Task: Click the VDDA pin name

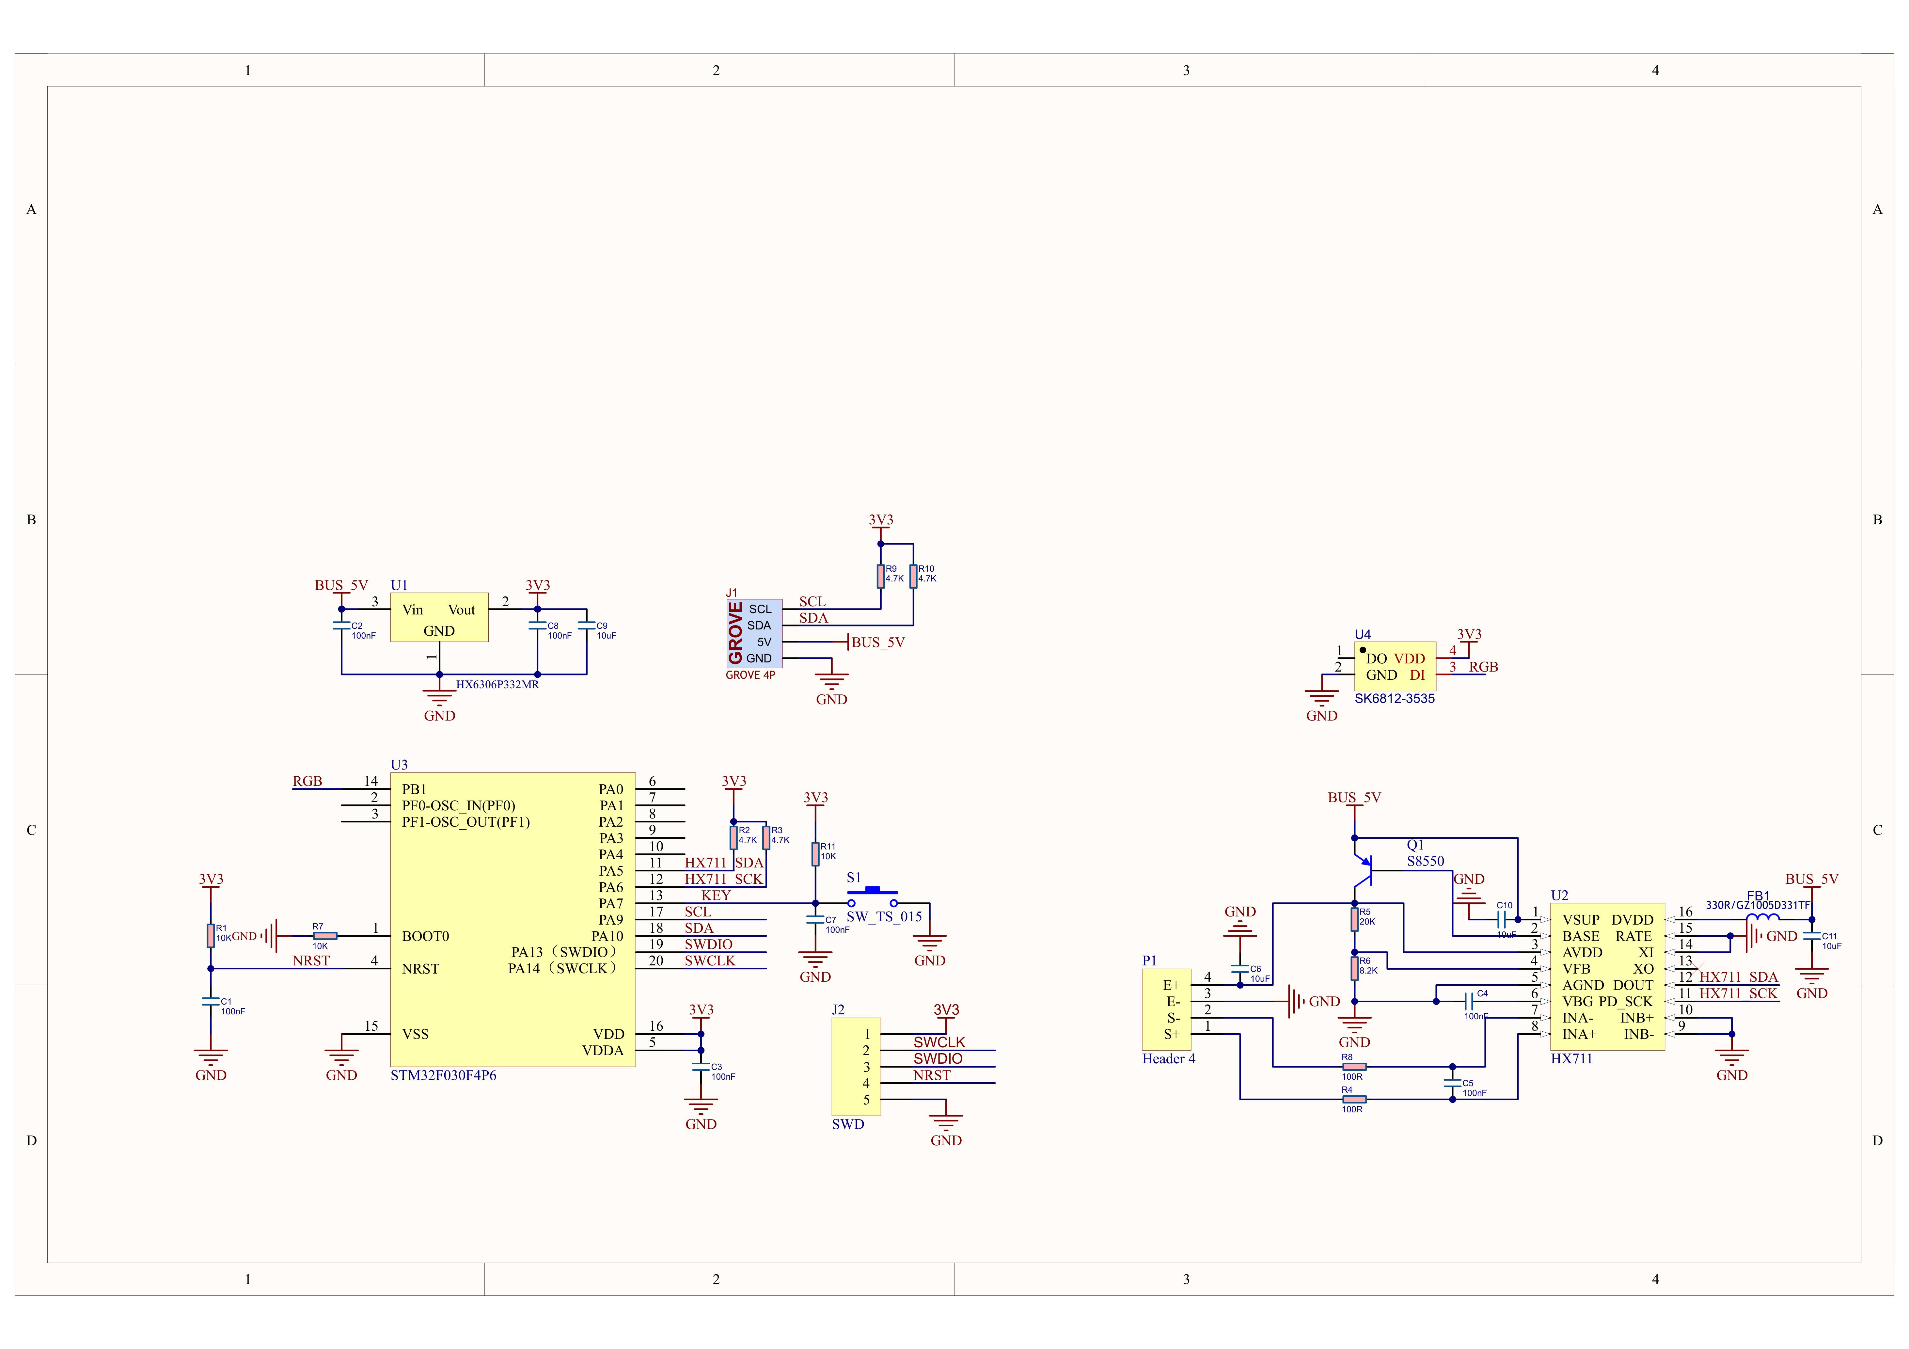Action: point(603,1050)
